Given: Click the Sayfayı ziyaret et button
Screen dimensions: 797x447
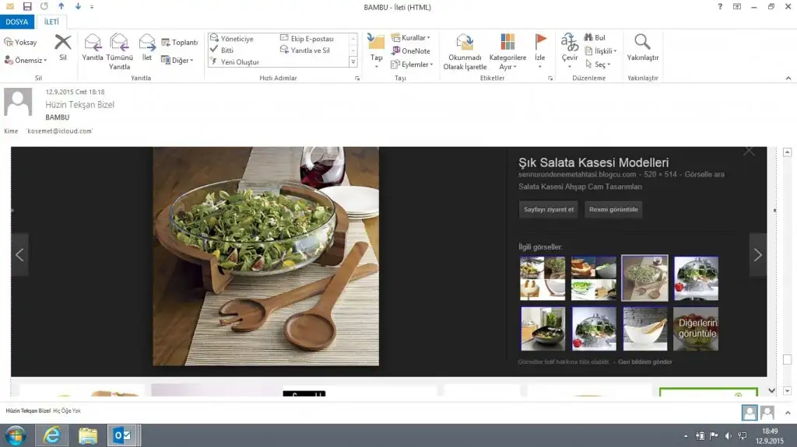Looking at the screenshot, I should [x=549, y=210].
